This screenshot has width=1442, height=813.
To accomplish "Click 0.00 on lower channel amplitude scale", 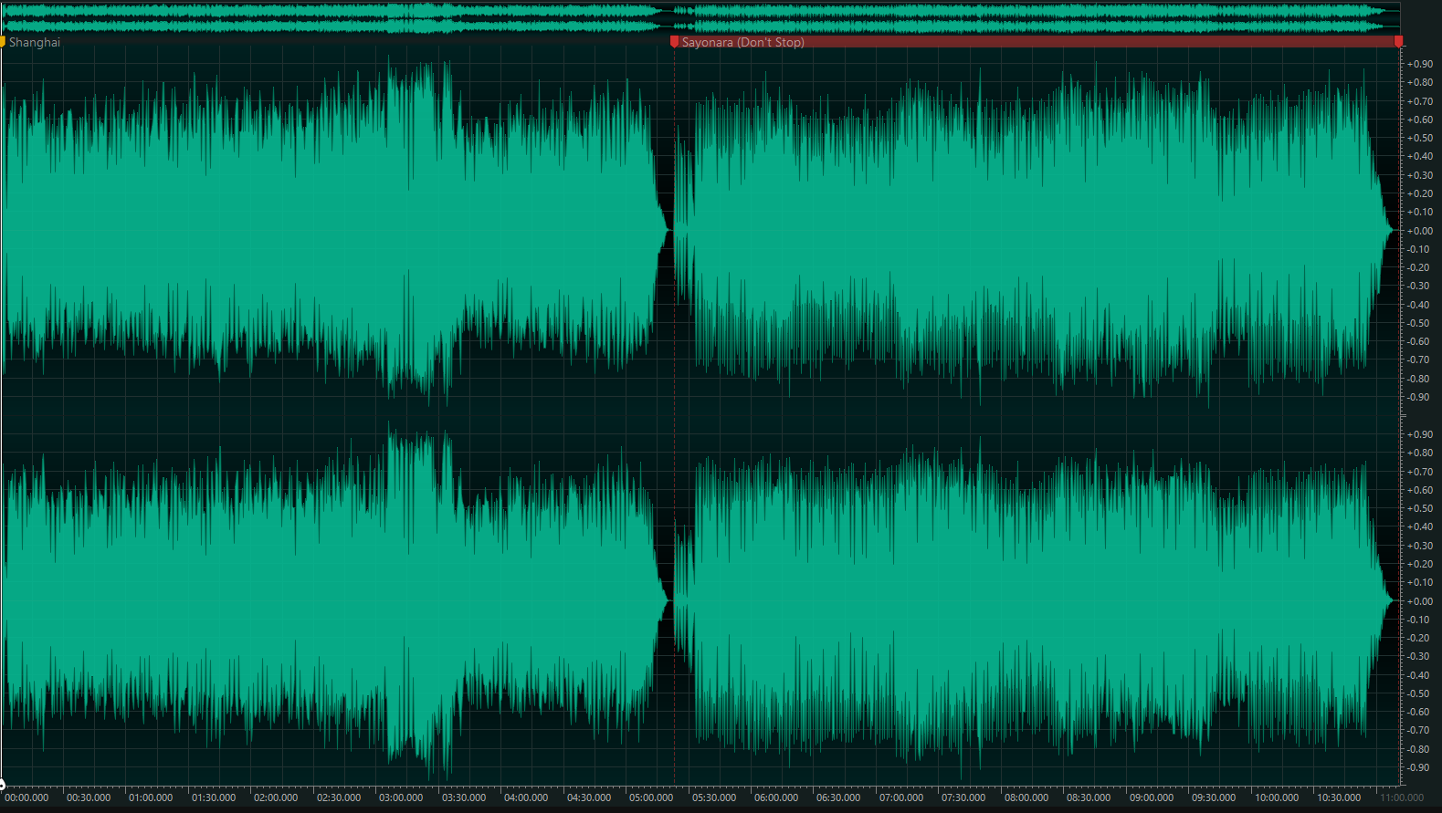I will pyautogui.click(x=1419, y=601).
